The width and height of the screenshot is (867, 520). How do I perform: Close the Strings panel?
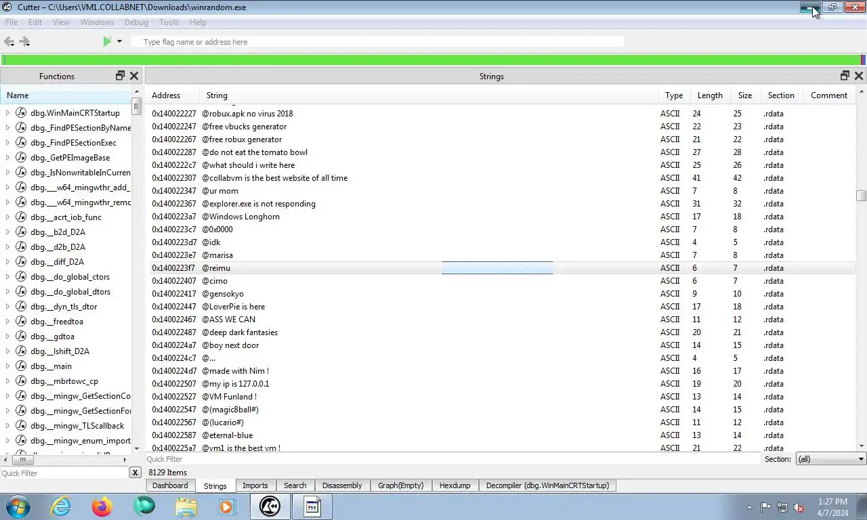859,76
